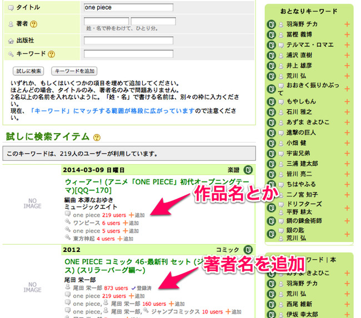
Task: Click the plus icon for 冨樫 義博
Action: pos(347,34)
